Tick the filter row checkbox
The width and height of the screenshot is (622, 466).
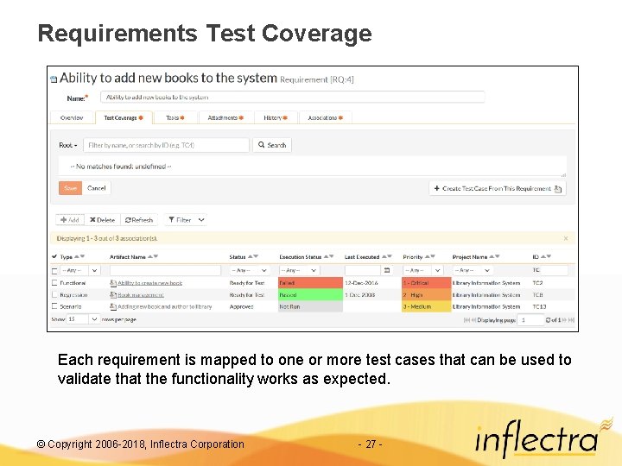(x=54, y=271)
